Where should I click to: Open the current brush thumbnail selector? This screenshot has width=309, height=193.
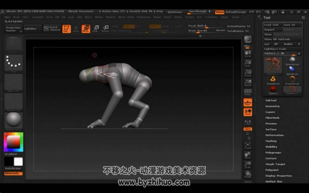point(13,44)
